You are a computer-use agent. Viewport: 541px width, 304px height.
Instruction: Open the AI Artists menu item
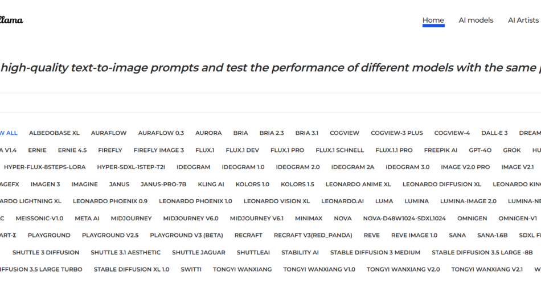click(x=523, y=20)
